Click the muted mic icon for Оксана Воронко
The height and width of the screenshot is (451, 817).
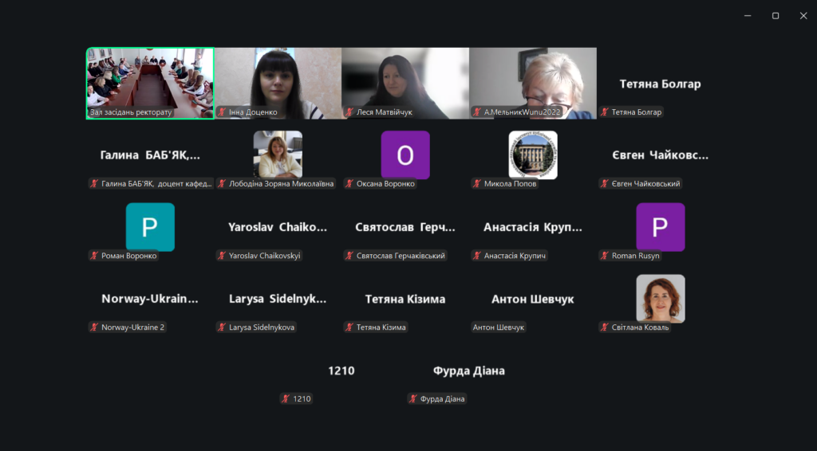pyautogui.click(x=349, y=183)
